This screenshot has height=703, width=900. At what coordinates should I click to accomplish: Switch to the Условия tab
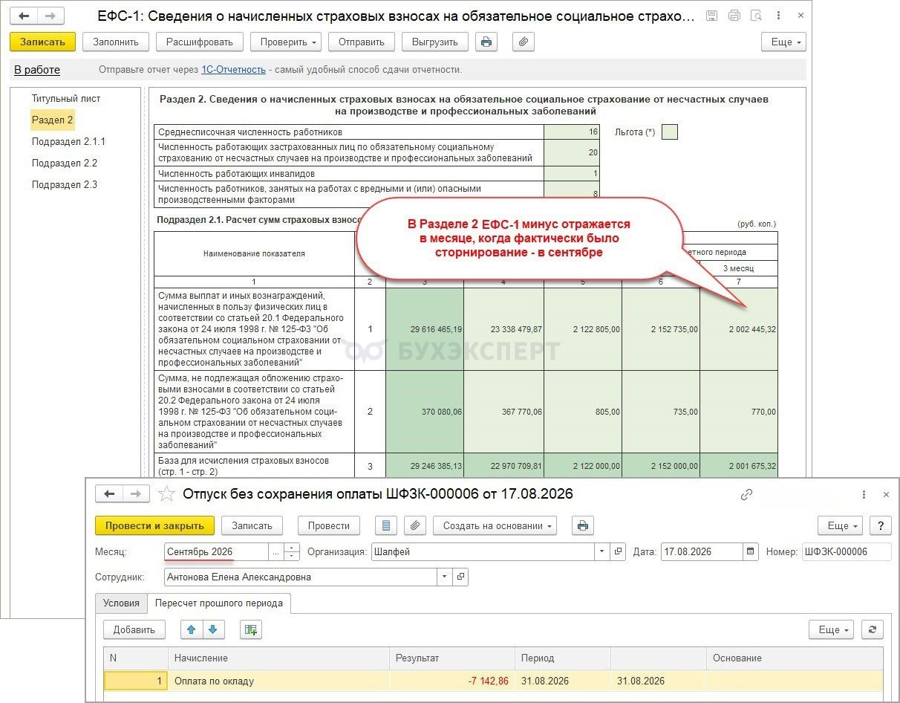121,603
